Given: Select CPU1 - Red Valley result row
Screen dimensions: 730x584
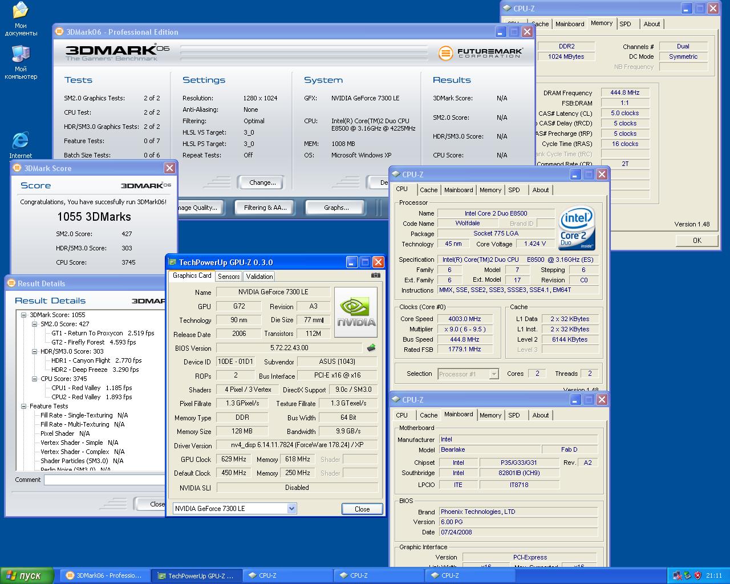Looking at the screenshot, I should click(92, 388).
